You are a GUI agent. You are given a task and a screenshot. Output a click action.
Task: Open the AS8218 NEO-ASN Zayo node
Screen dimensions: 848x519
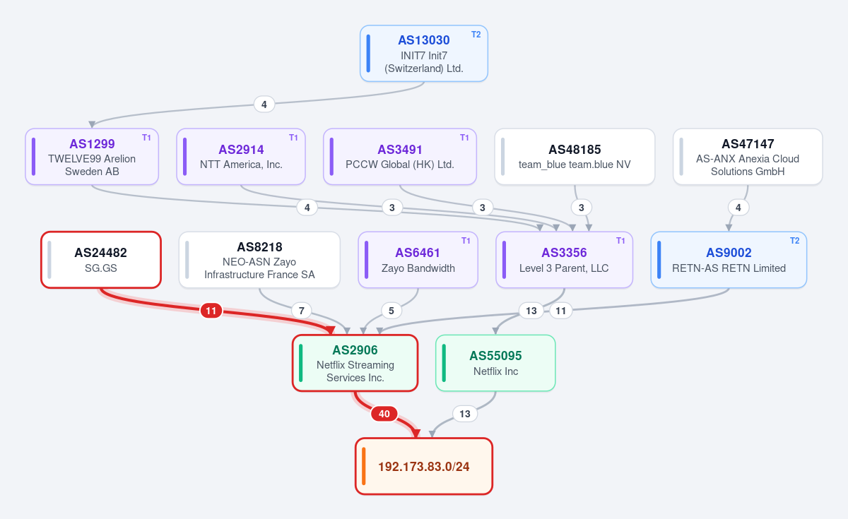point(259,260)
